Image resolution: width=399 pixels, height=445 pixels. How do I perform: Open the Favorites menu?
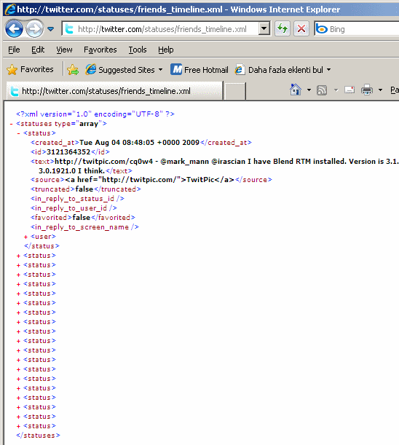click(x=100, y=50)
